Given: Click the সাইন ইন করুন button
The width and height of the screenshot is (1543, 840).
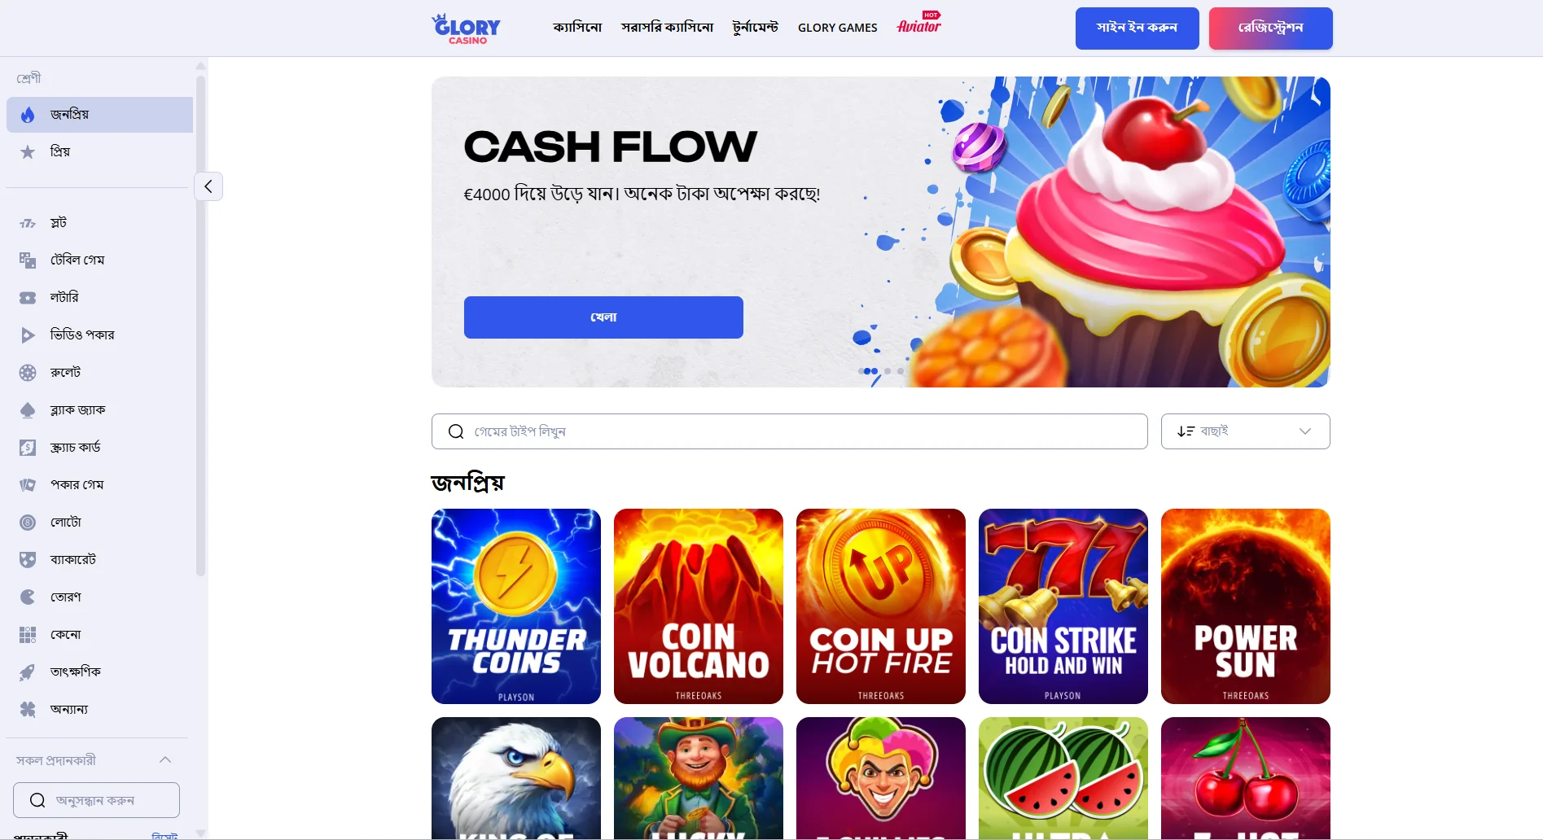Looking at the screenshot, I should [1137, 28].
